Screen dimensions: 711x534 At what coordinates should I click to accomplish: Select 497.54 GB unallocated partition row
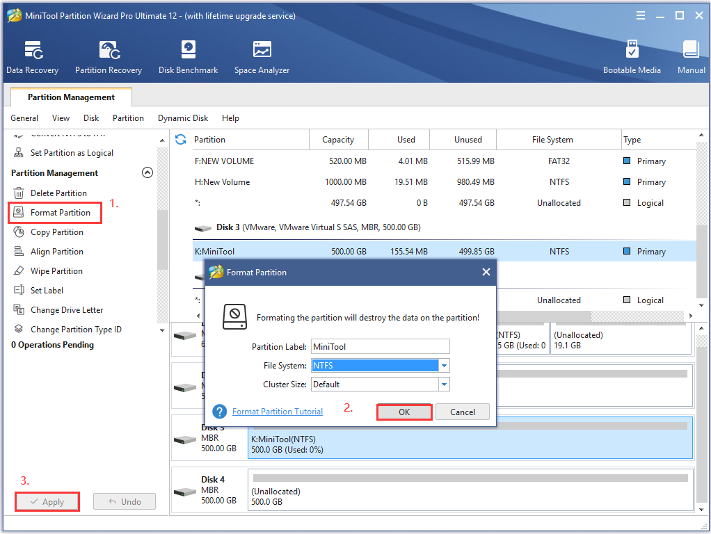(445, 202)
